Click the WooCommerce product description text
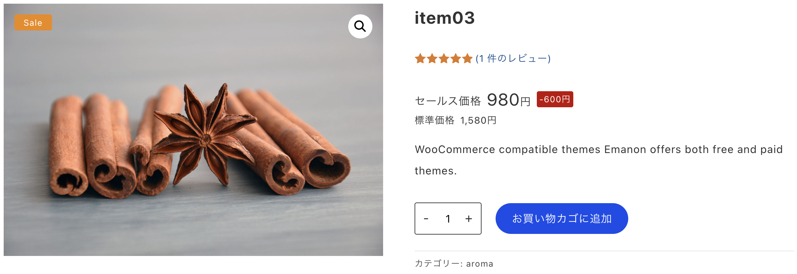Viewport: 797px width, 274px height. click(598, 149)
